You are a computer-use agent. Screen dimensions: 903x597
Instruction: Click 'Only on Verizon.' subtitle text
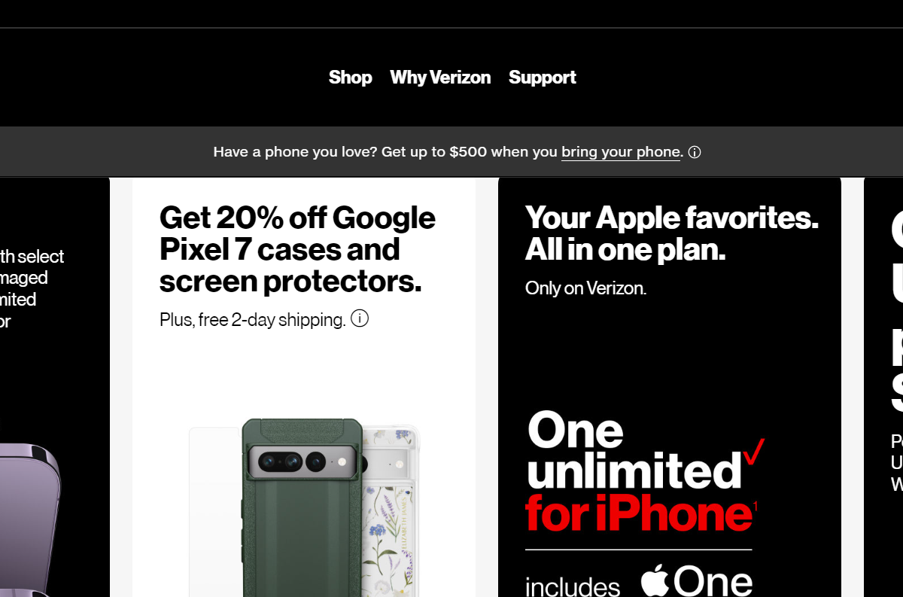click(585, 288)
